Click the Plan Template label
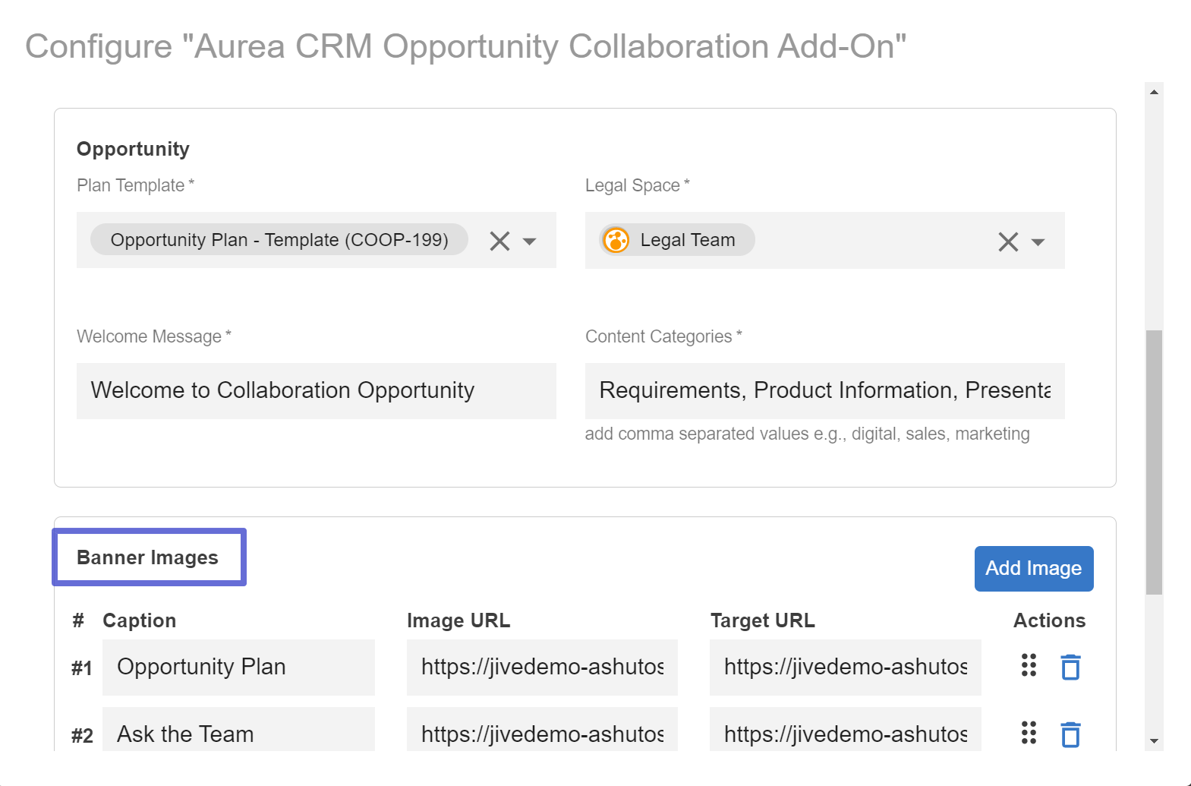Image resolution: width=1191 pixels, height=786 pixels. (x=135, y=185)
